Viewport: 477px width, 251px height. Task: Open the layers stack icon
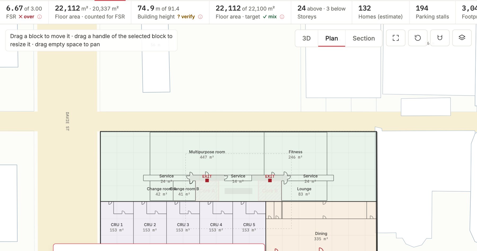[462, 38]
